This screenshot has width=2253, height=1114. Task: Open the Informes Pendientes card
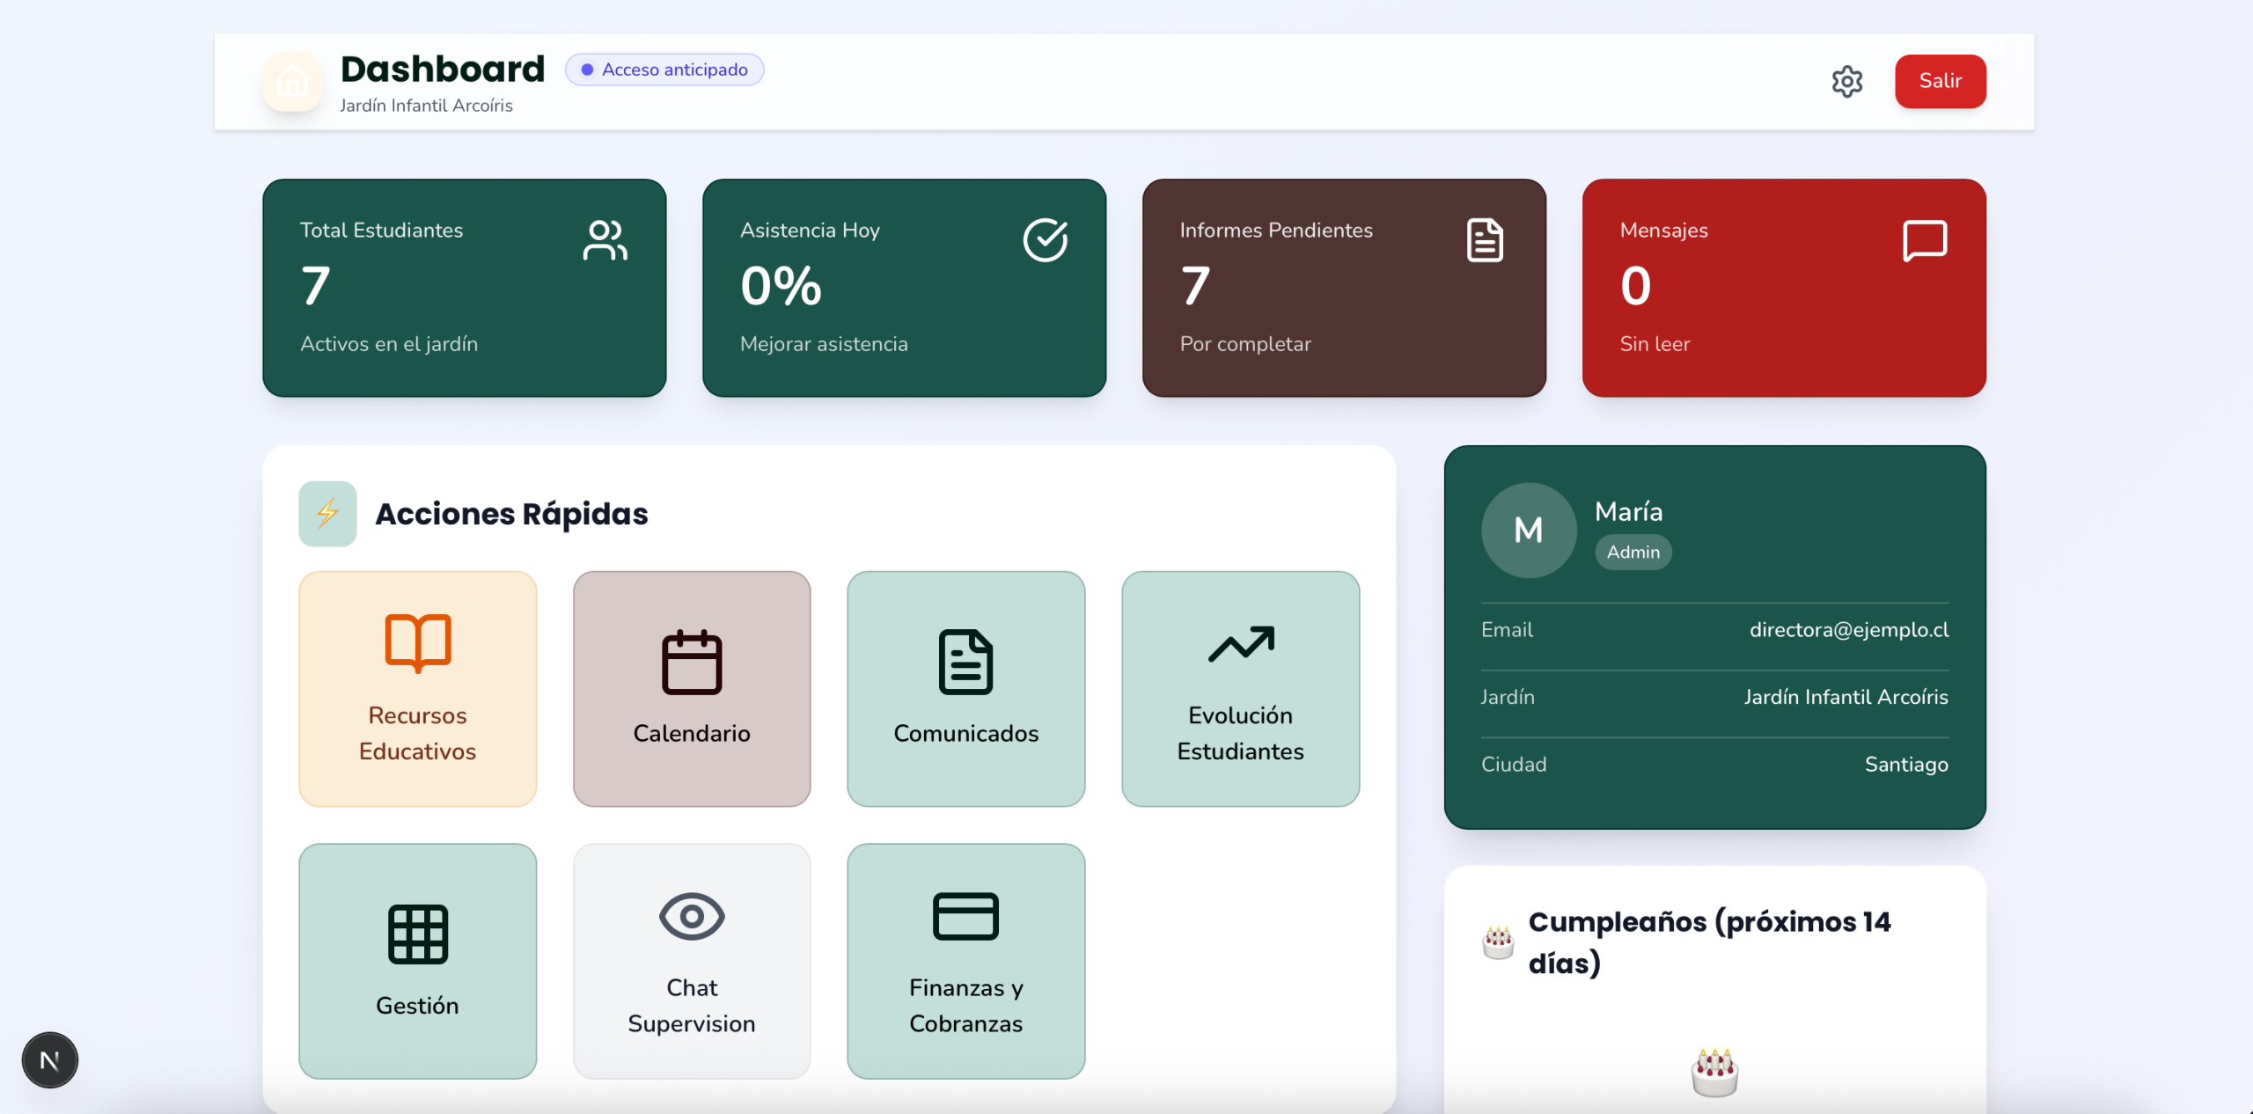(x=1344, y=288)
